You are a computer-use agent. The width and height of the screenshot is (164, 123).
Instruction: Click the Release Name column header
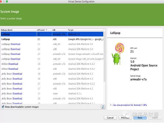[x=19, y=30]
